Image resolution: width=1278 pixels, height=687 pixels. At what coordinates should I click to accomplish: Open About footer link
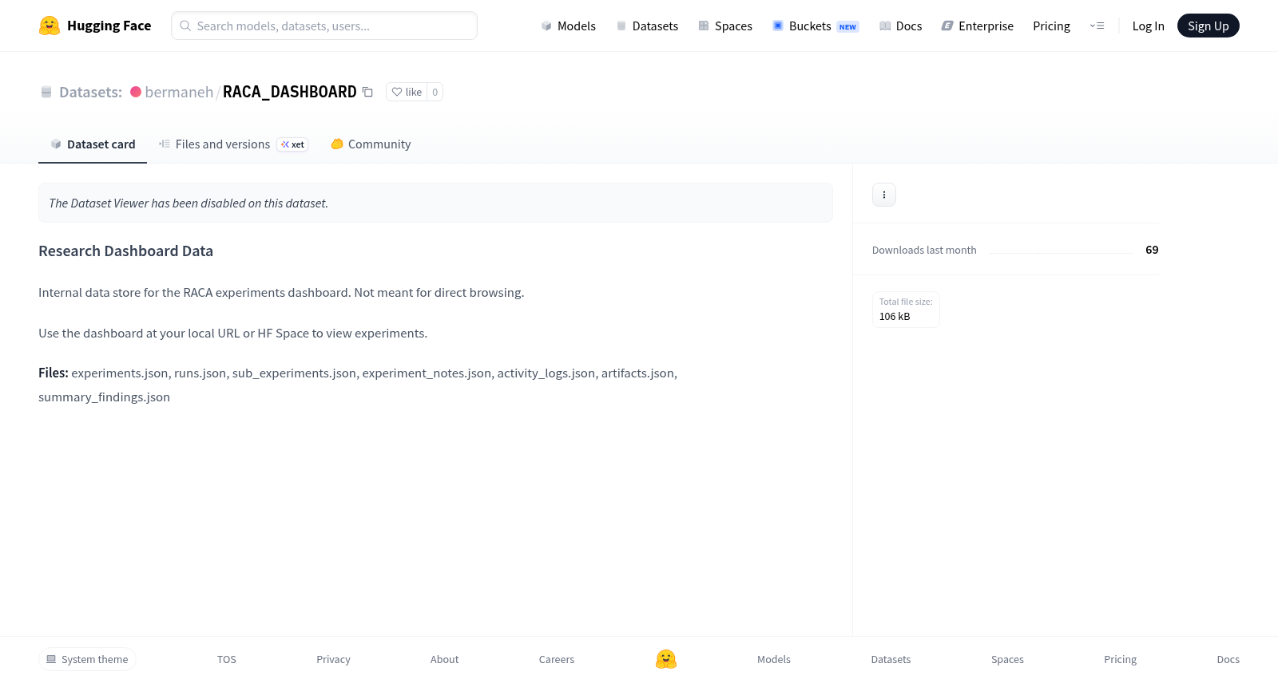(444, 659)
